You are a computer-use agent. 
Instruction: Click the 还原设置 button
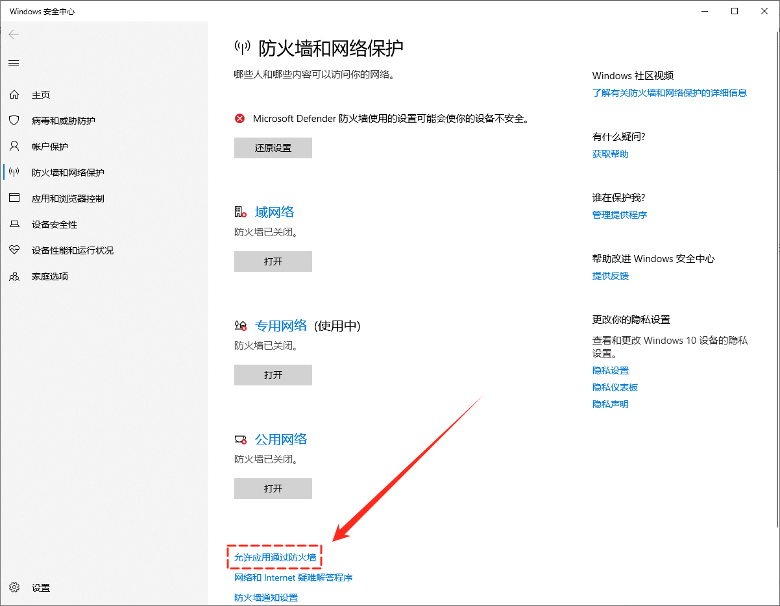coord(273,148)
